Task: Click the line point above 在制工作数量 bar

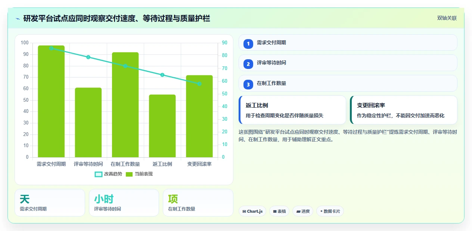Action: coord(125,66)
